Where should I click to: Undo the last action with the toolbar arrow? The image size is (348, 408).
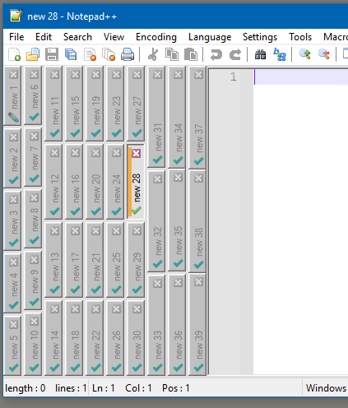[216, 54]
